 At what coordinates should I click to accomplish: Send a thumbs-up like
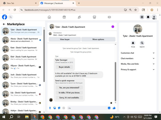point(114,108)
